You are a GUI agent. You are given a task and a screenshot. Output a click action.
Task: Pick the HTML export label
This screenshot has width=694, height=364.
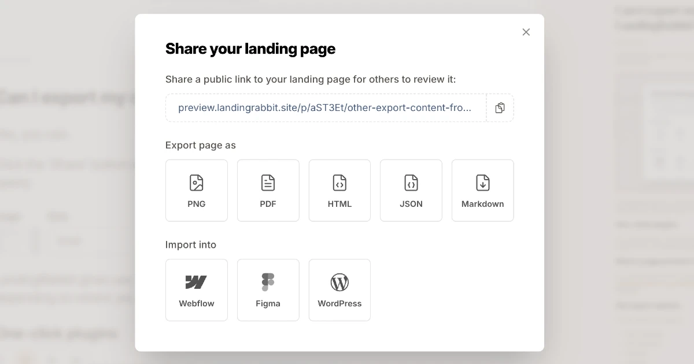[x=339, y=204]
